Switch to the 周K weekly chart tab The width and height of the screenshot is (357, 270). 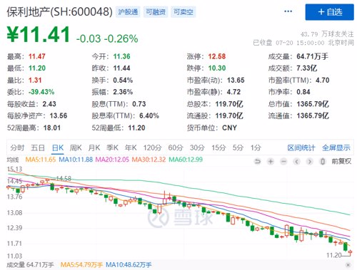click(76, 148)
